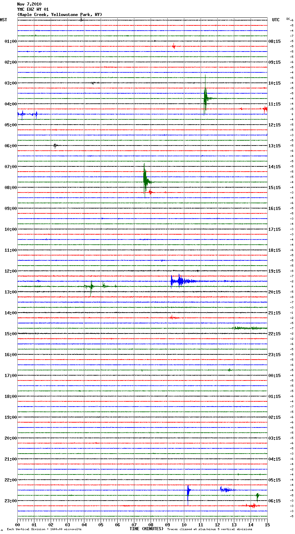Click the MST timezone label
Screen dimensions: 295x534
(x=3, y=20)
